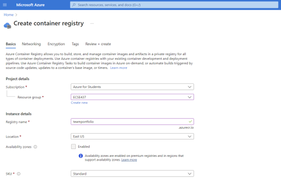Viewport: 281px width, 183px height.
Task: Expand the Resource group dropdown
Action: [132, 97]
